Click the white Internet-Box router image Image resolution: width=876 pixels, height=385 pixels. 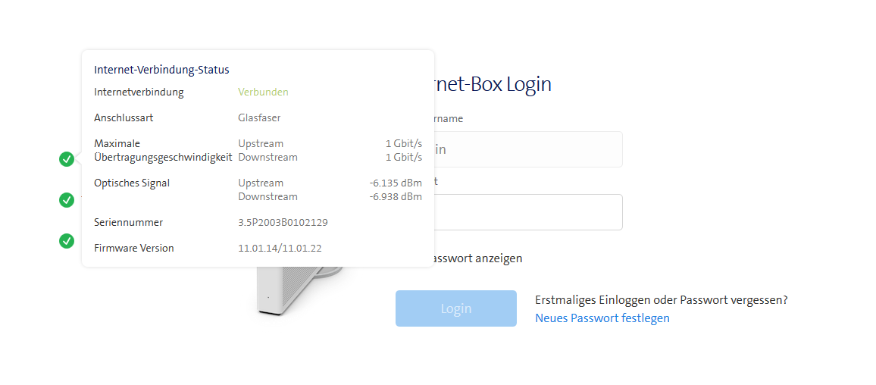click(299, 290)
